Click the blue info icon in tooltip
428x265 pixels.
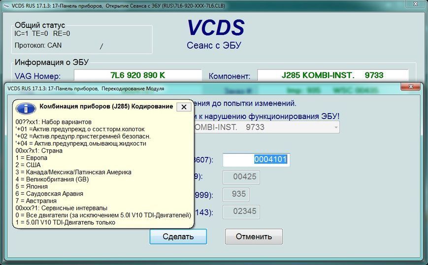pos(26,109)
